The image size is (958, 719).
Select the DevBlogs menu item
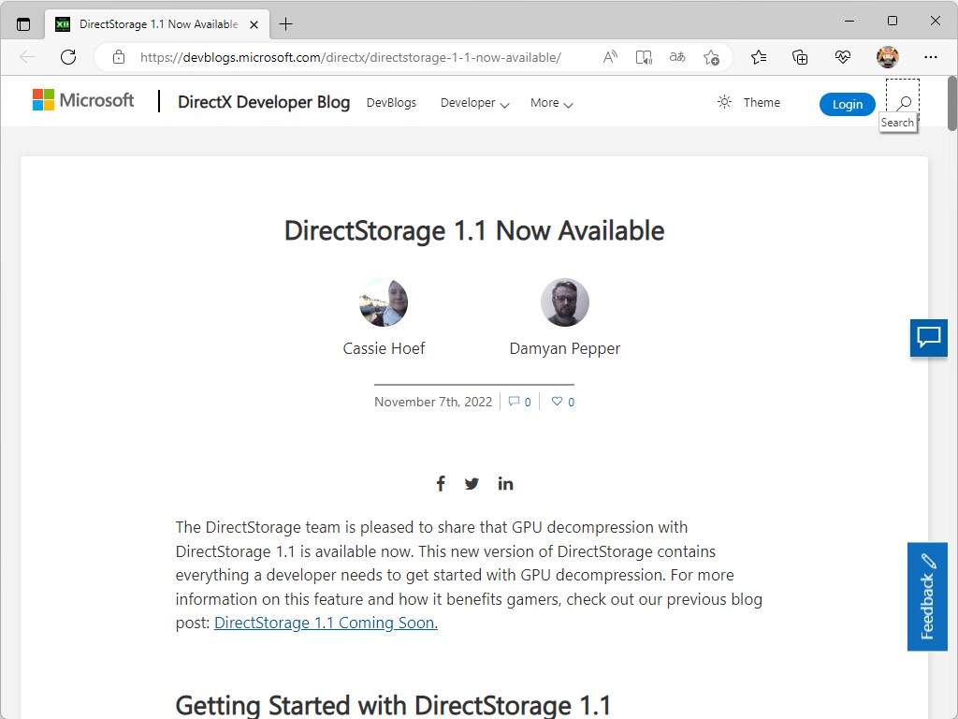point(391,103)
